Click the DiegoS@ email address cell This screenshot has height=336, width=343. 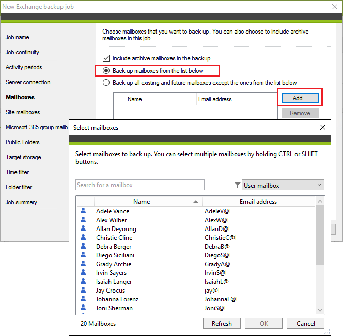(x=217, y=255)
